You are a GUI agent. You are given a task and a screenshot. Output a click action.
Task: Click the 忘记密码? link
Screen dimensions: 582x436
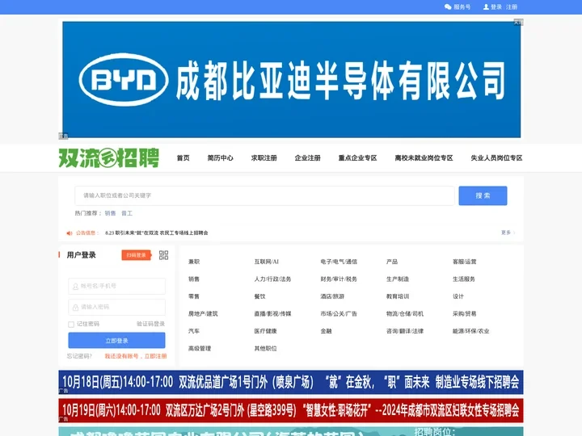[79, 356]
